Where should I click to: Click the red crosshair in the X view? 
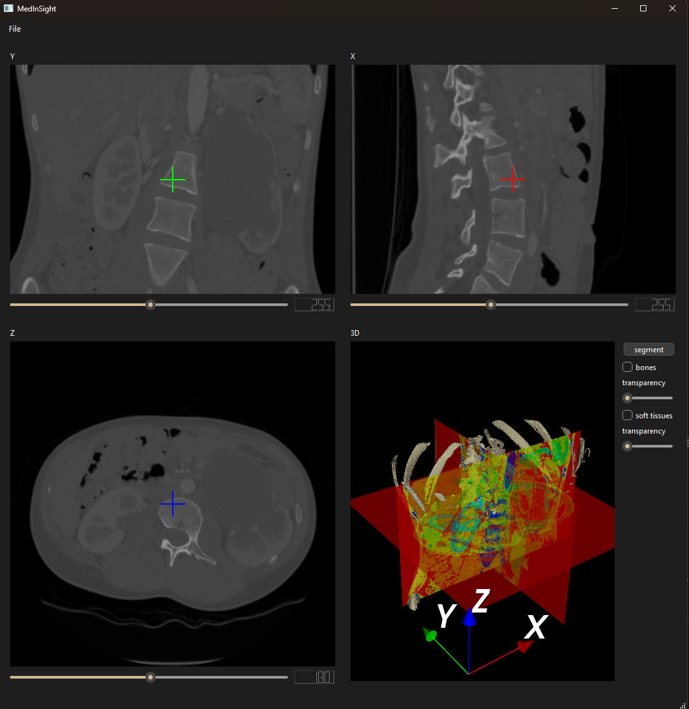click(513, 180)
